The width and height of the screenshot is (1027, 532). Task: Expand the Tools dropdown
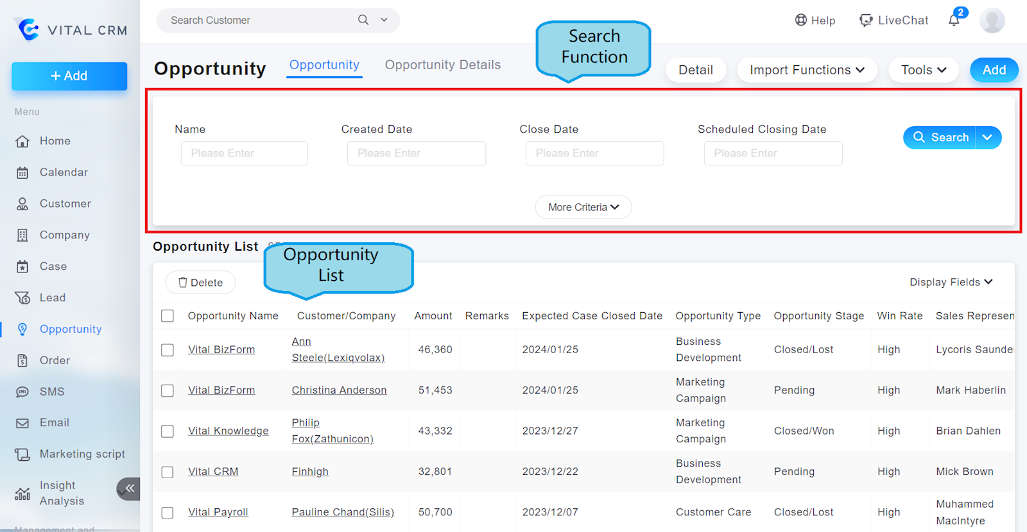coord(923,70)
